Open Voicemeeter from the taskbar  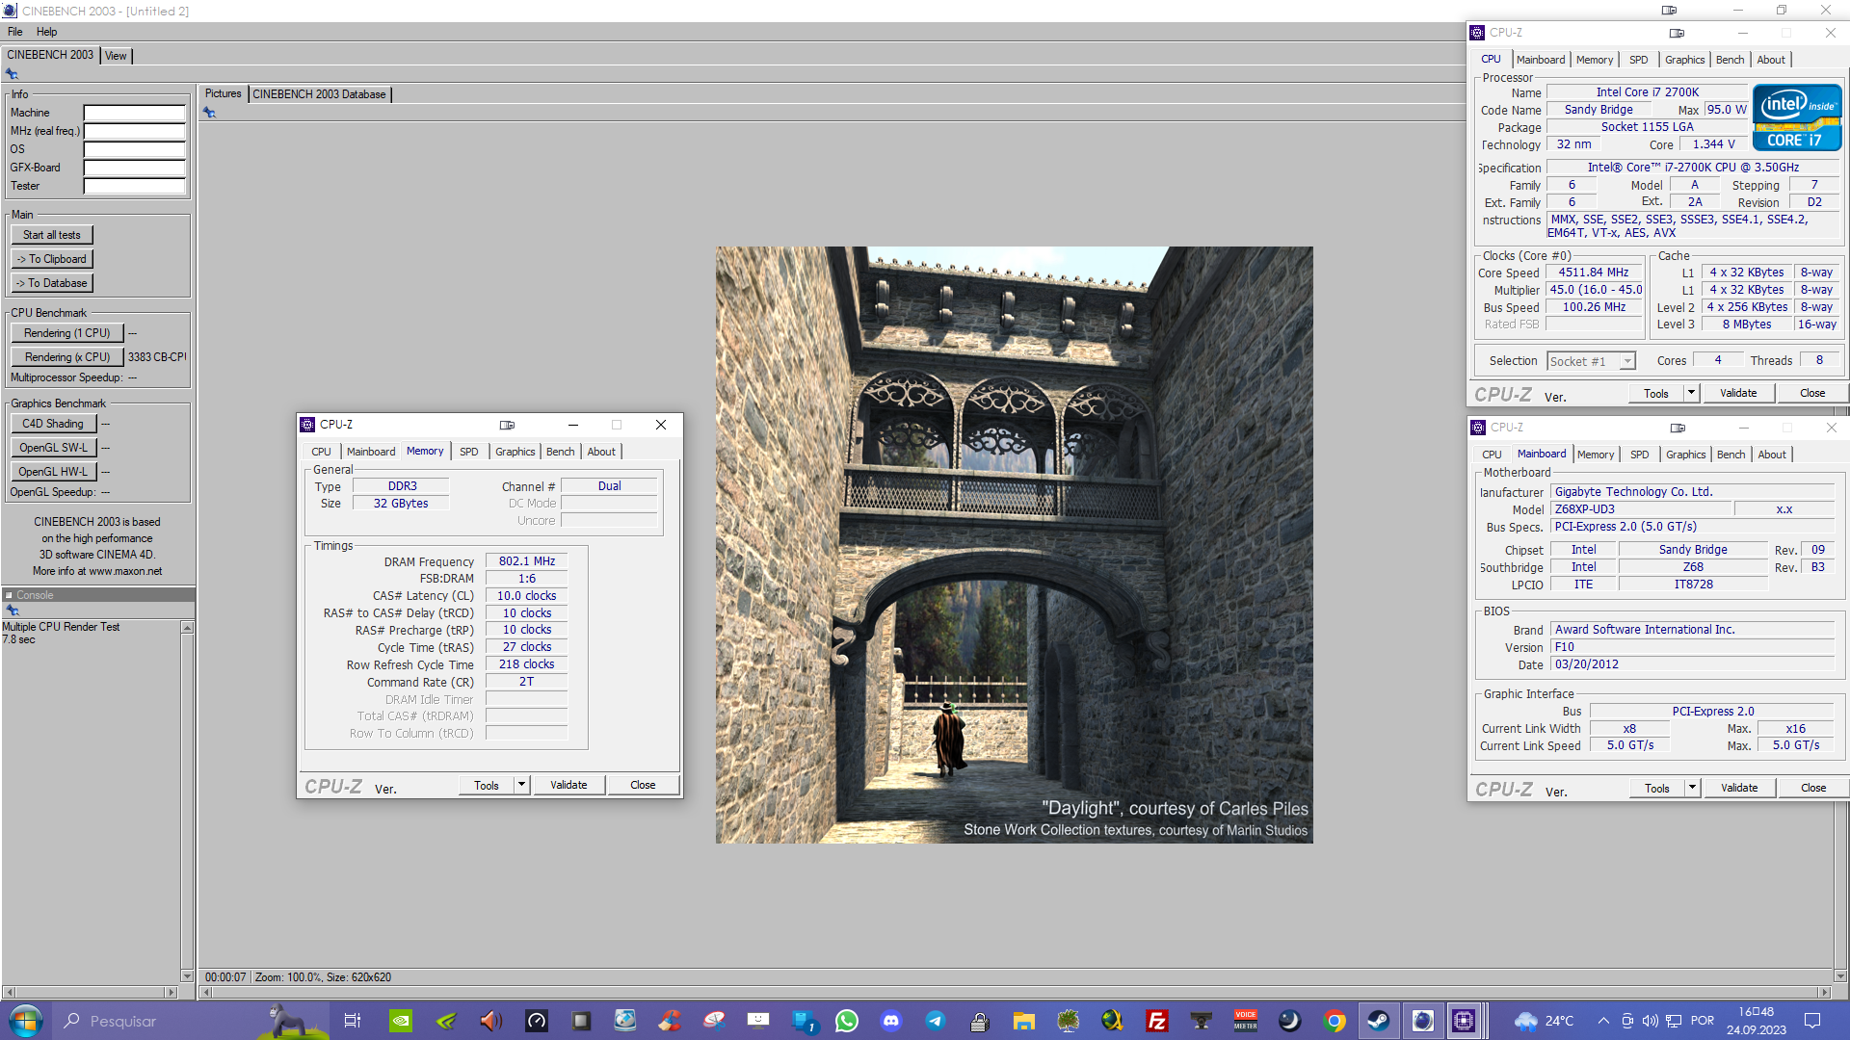pos(1246,1021)
